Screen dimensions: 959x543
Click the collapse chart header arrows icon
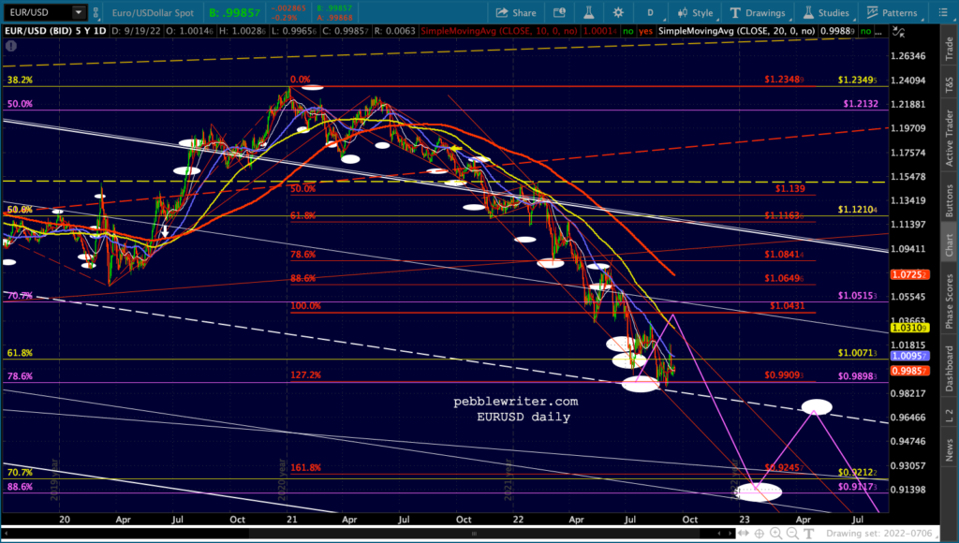pos(898,31)
